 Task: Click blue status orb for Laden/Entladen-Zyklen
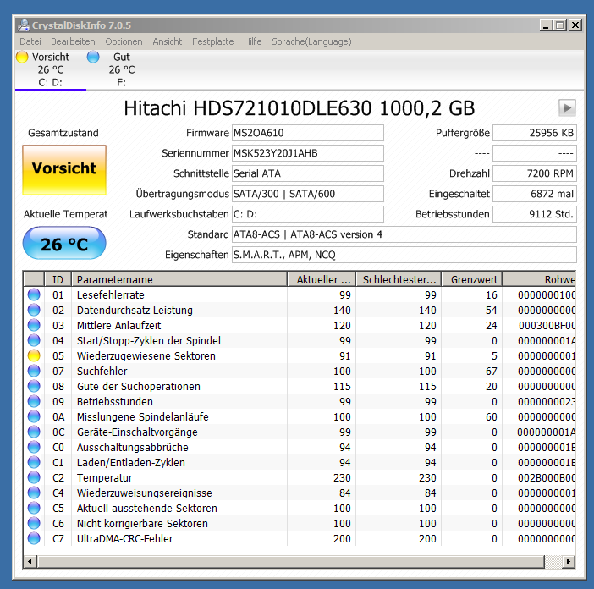click(34, 462)
